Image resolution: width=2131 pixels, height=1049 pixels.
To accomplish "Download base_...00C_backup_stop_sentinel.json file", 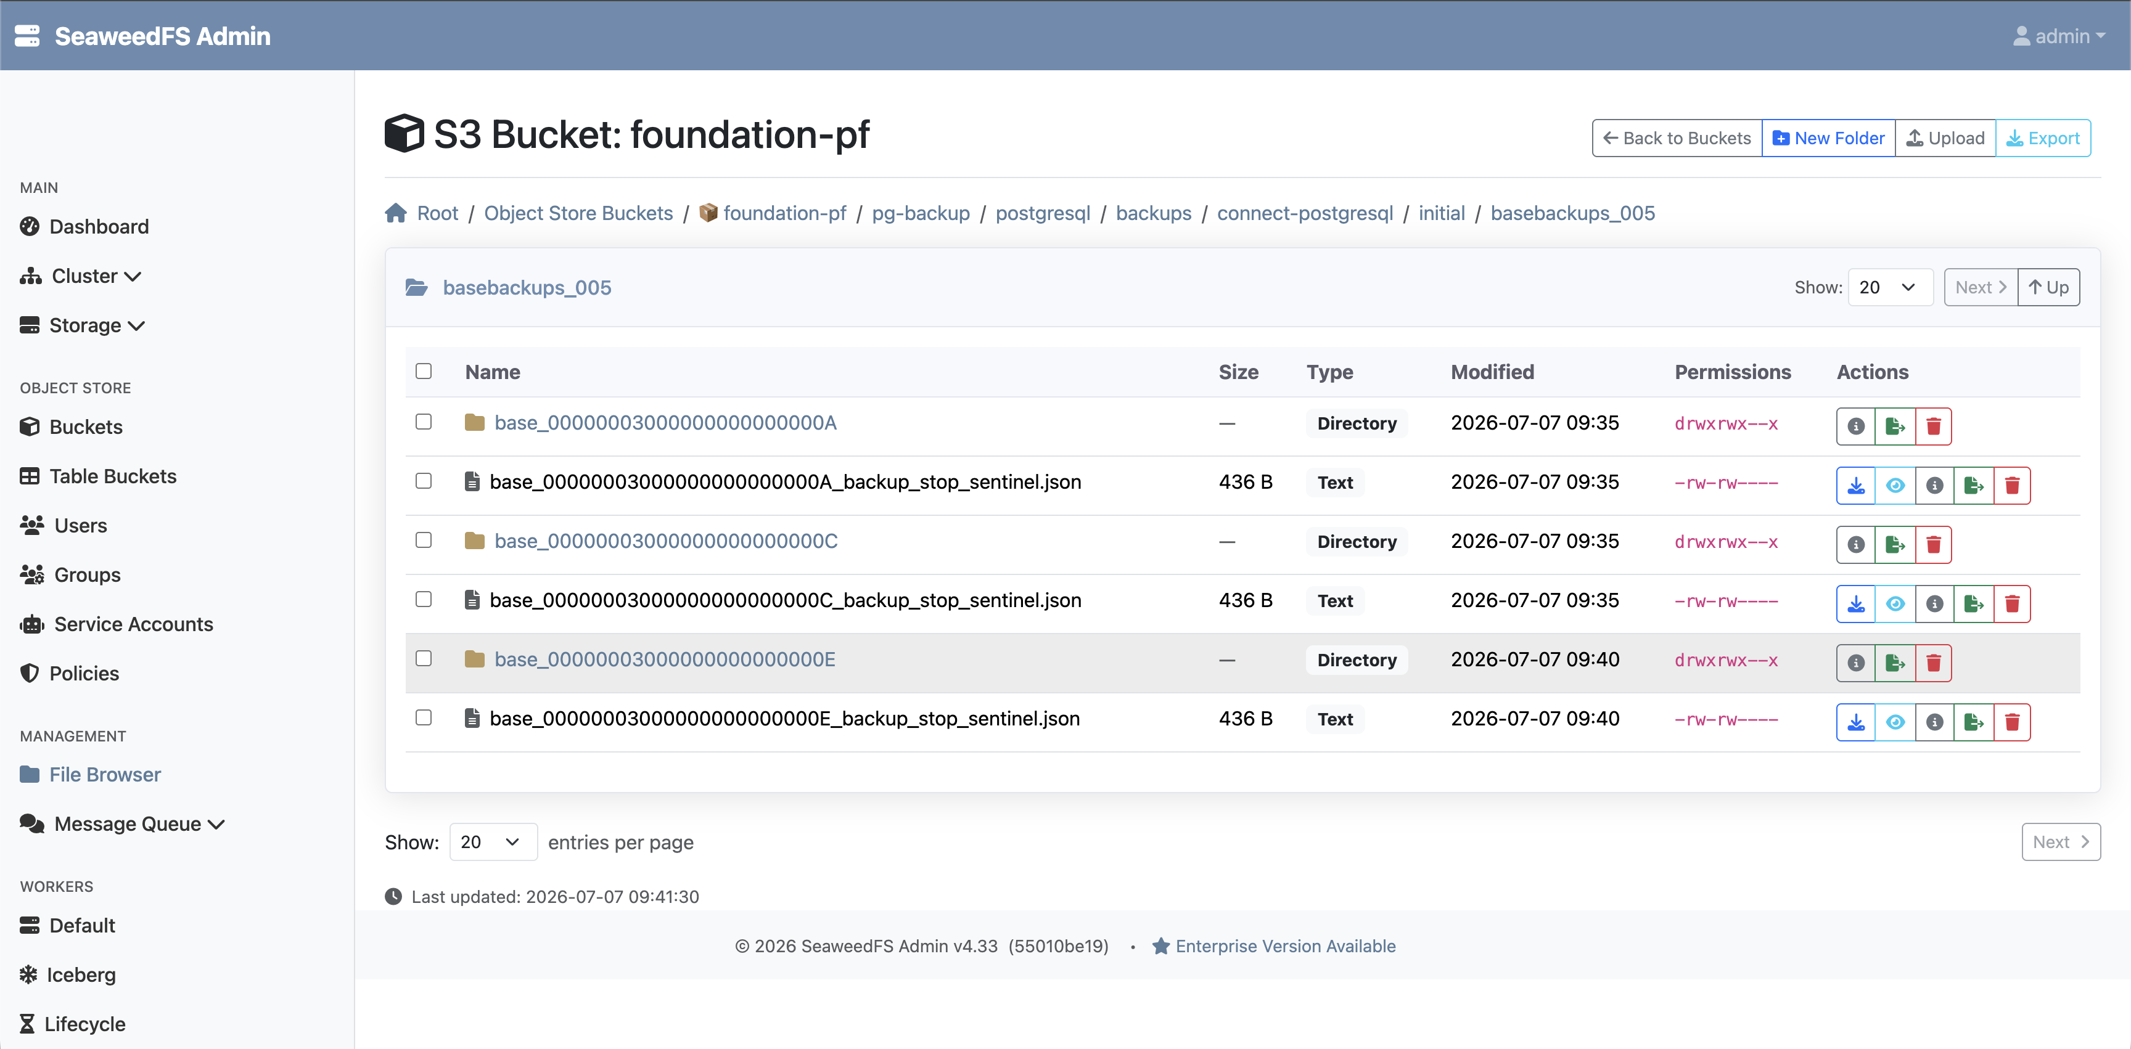I will tap(1855, 603).
